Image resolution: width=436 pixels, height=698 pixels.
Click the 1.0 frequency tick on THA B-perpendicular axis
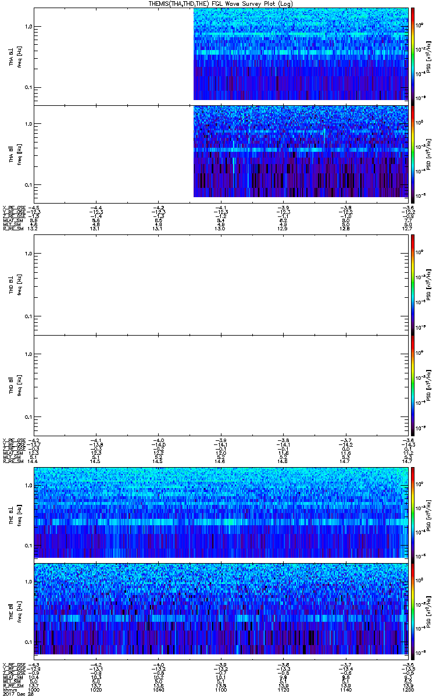28,26
